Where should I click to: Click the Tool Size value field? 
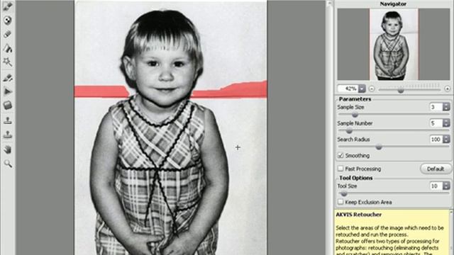tap(436, 186)
